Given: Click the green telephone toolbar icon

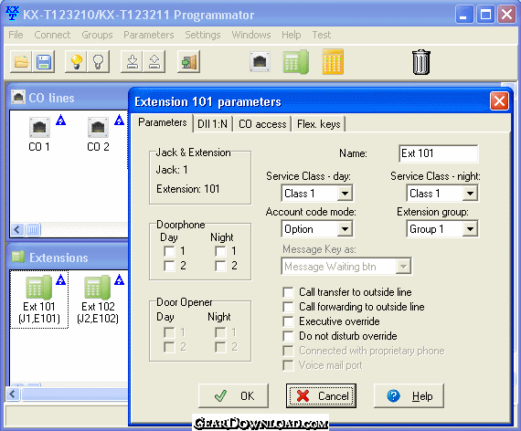Looking at the screenshot, I should point(296,62).
